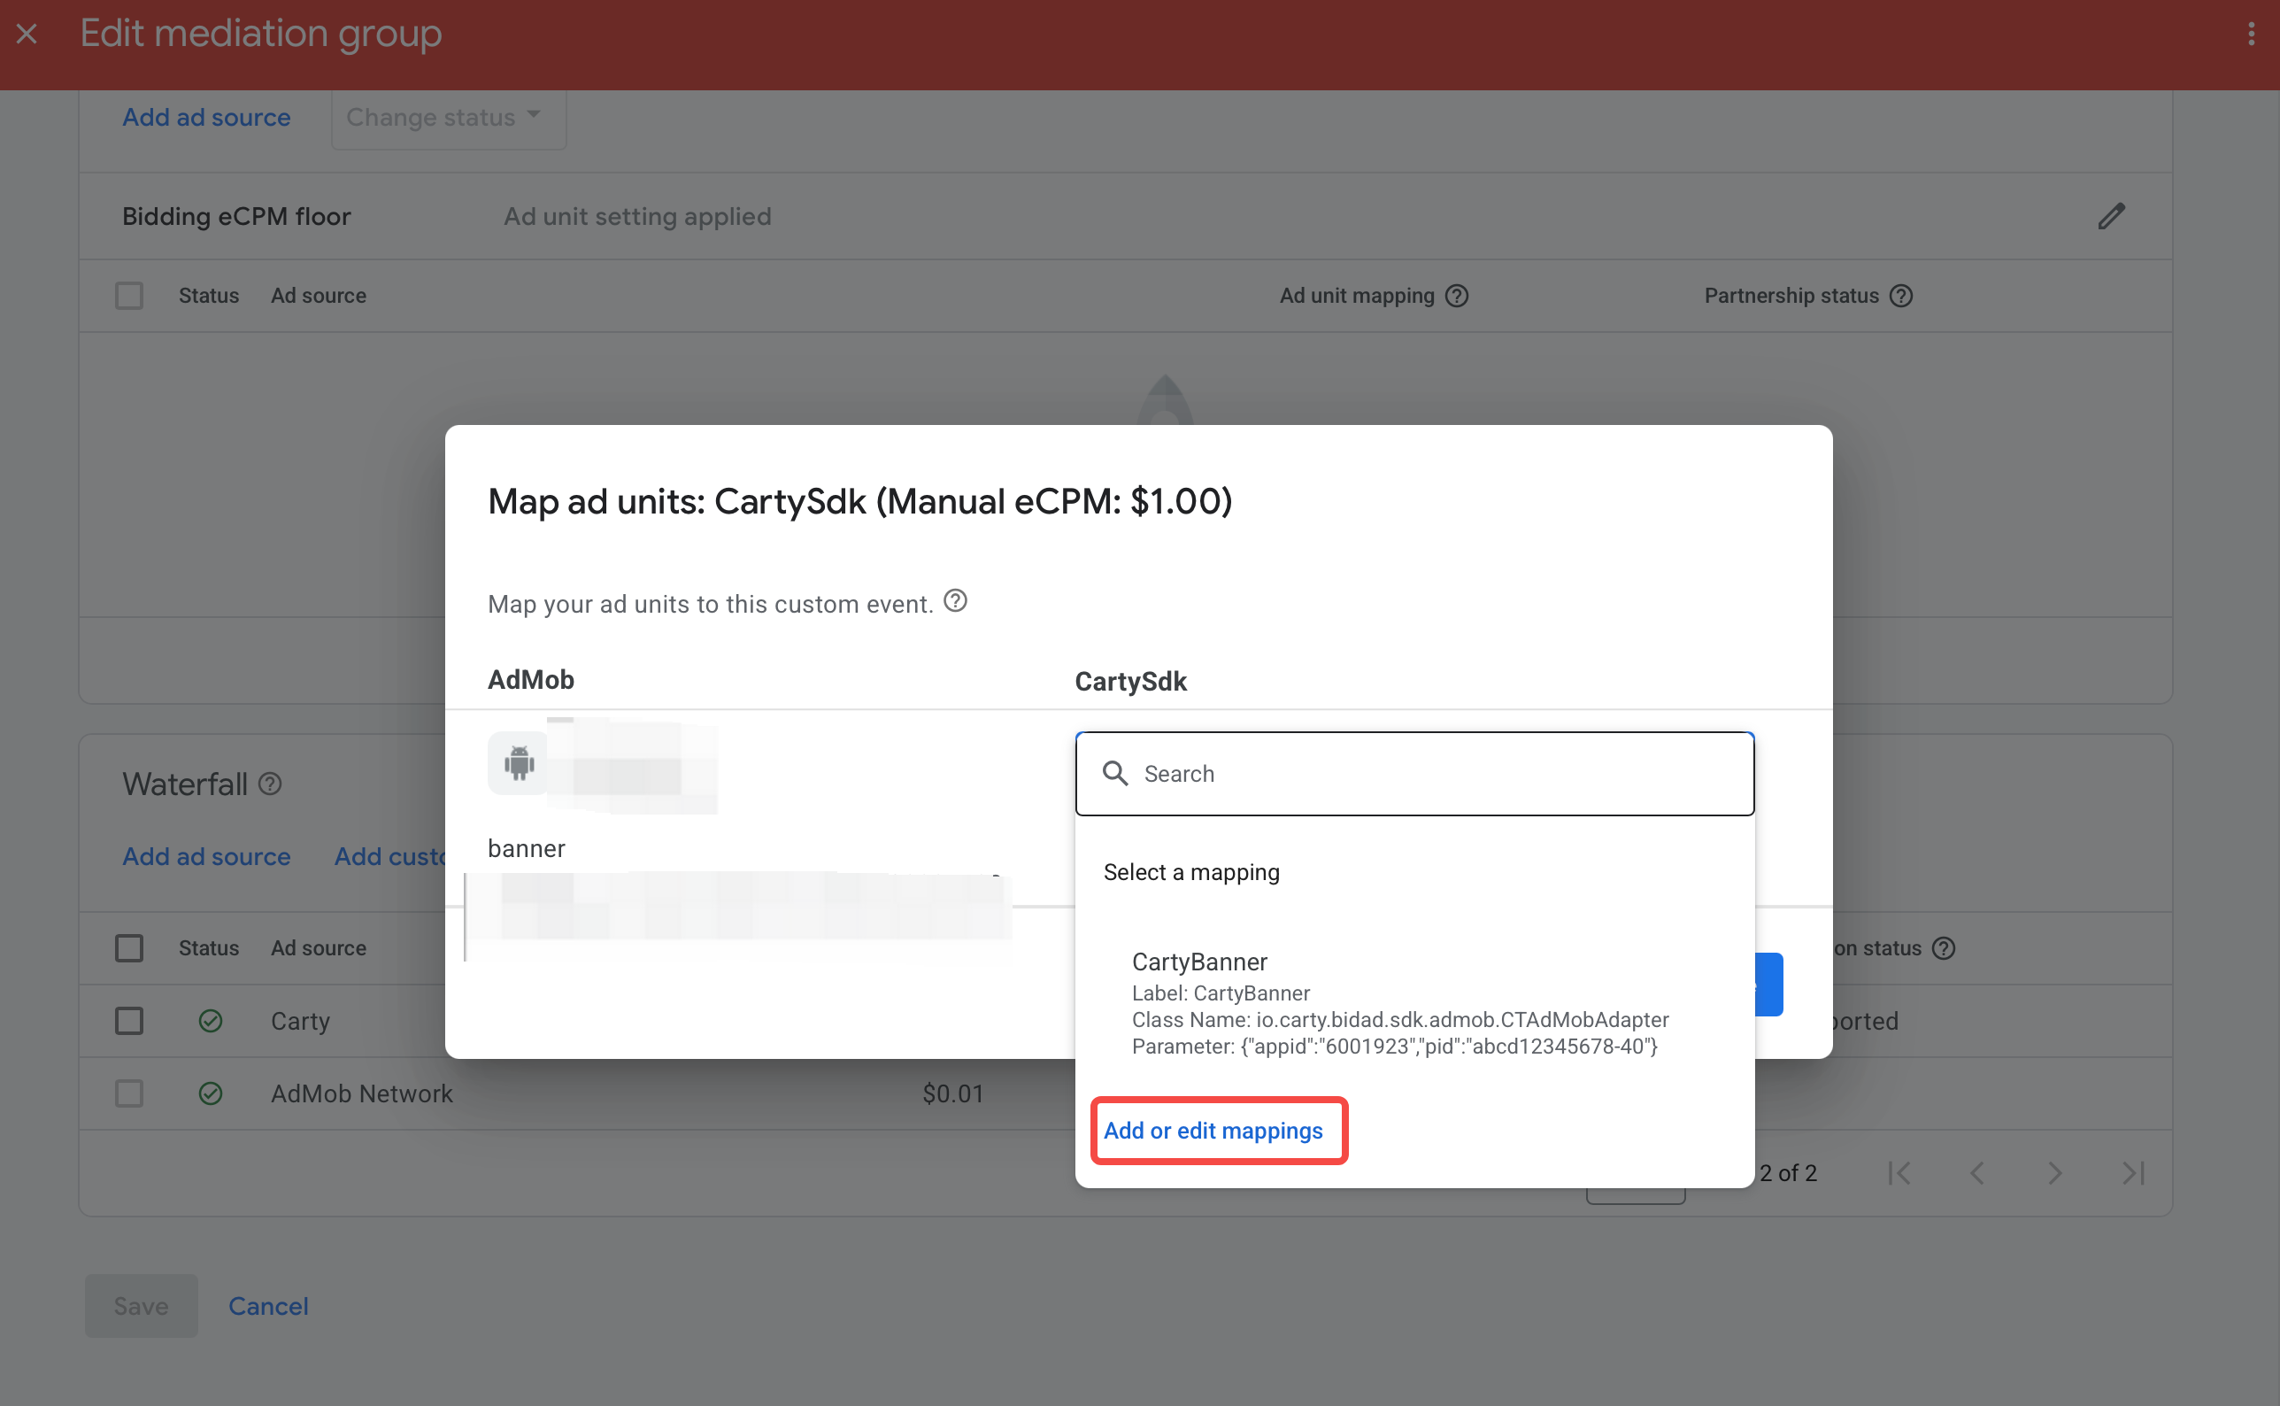Go to next page chevron
Screen dimensions: 2280x1406
pos(2055,1172)
